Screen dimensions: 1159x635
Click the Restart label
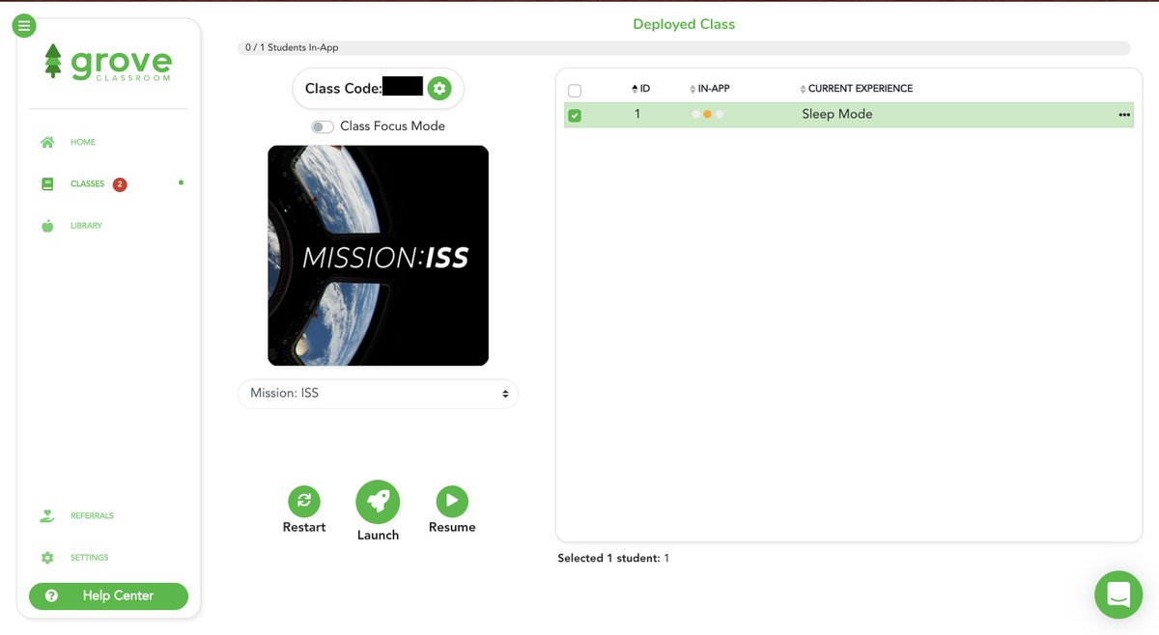coord(304,527)
